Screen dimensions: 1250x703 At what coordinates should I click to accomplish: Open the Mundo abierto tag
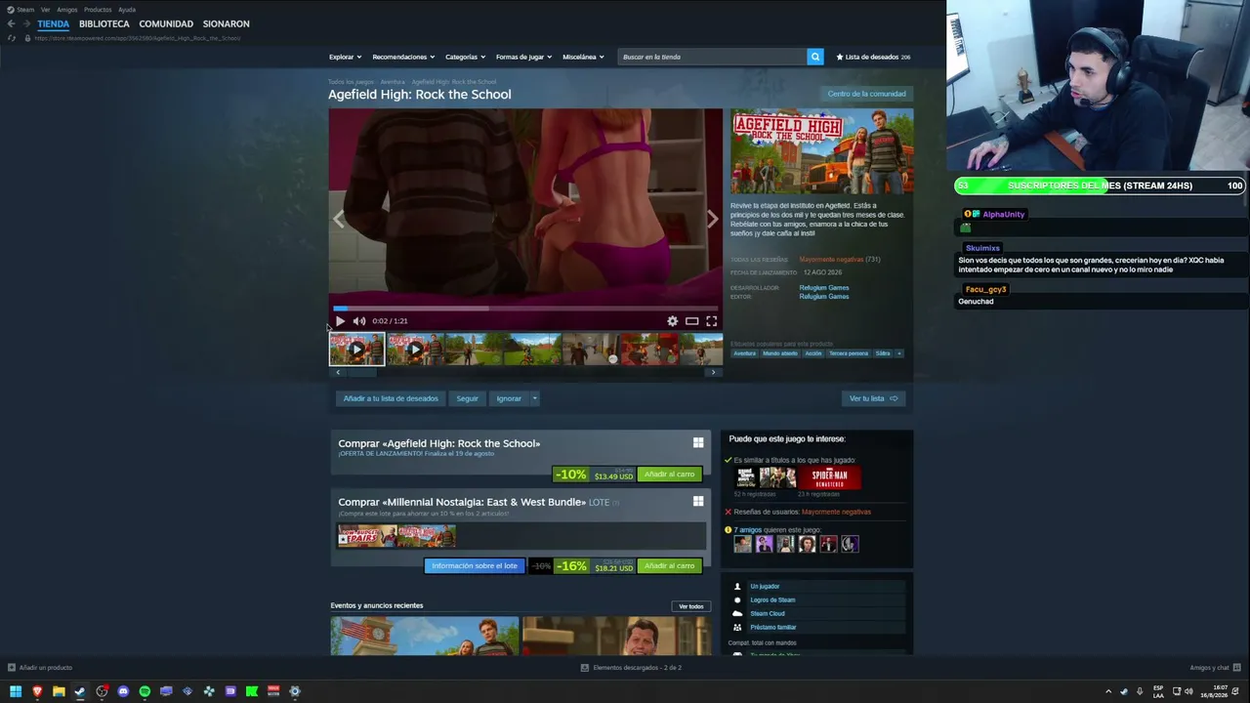tap(780, 353)
